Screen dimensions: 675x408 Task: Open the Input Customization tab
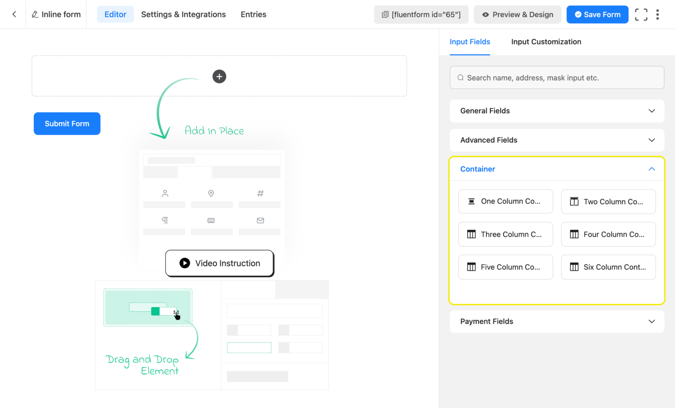click(546, 42)
